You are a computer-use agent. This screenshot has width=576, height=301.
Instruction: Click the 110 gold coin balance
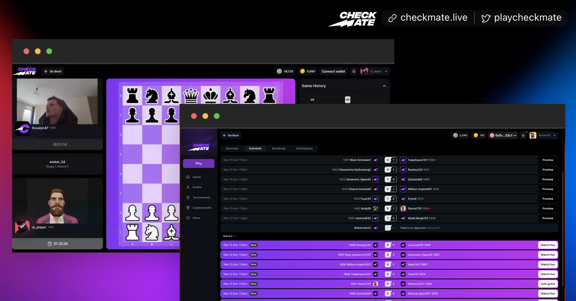click(x=479, y=136)
